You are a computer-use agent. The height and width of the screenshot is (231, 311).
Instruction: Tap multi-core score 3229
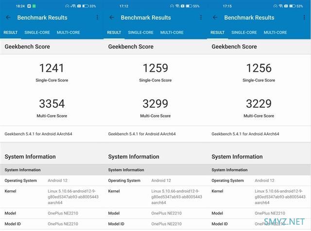tap(259, 104)
